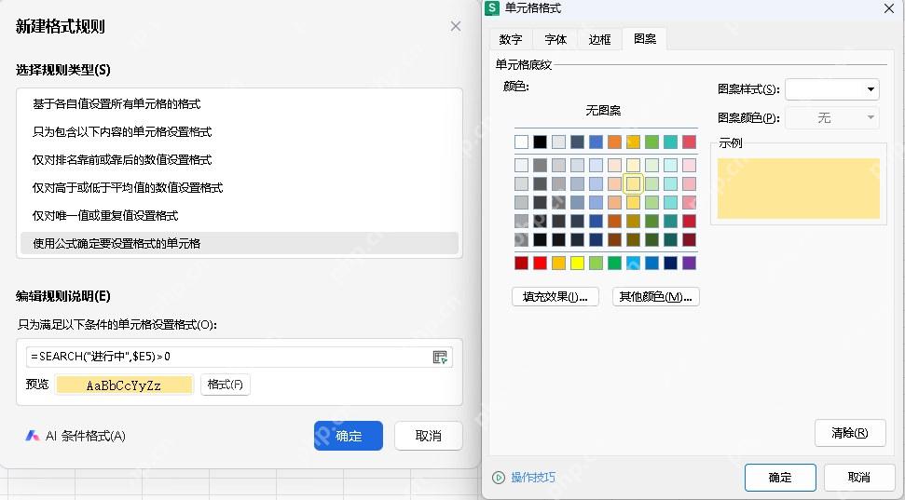Pick the purple swatch in standard colors row
The height and width of the screenshot is (500, 905).
point(689,263)
